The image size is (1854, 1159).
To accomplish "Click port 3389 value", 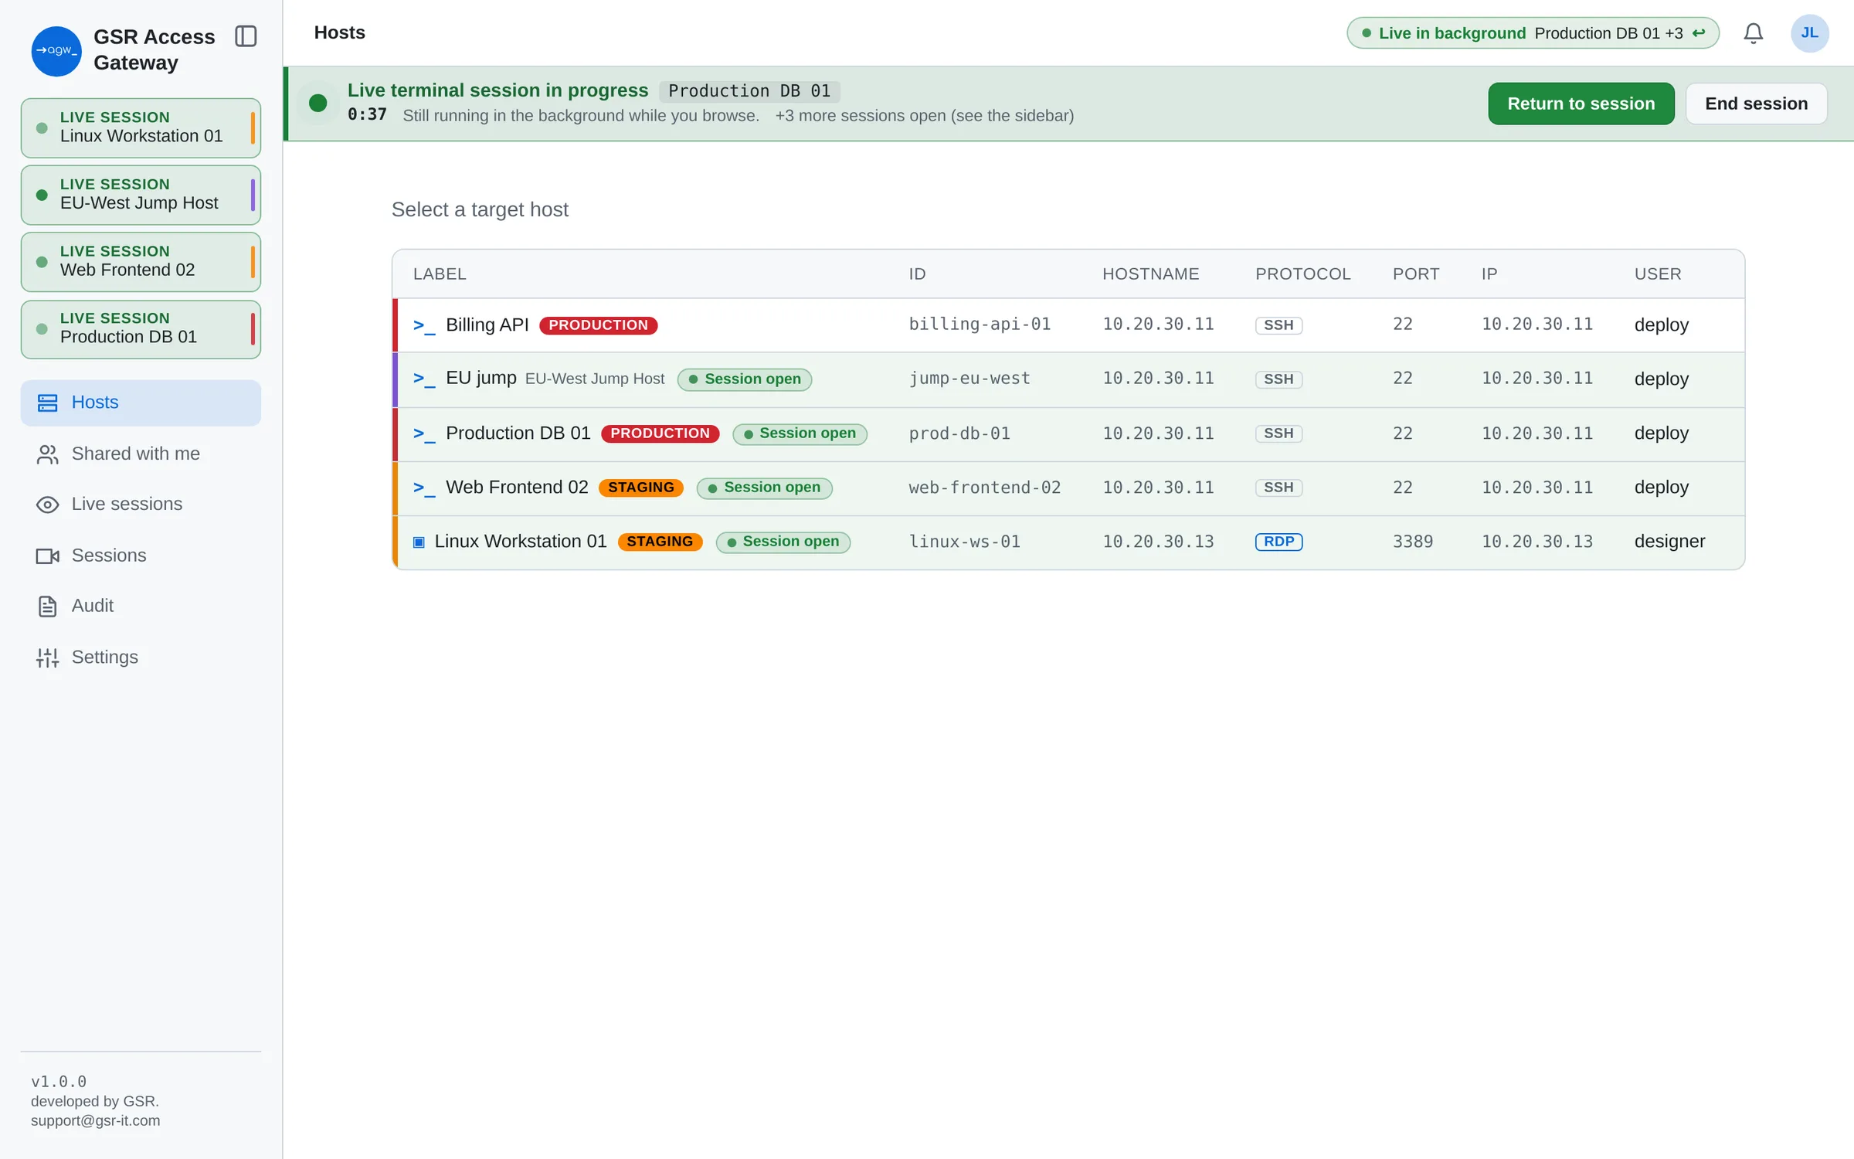I will 1413,542.
